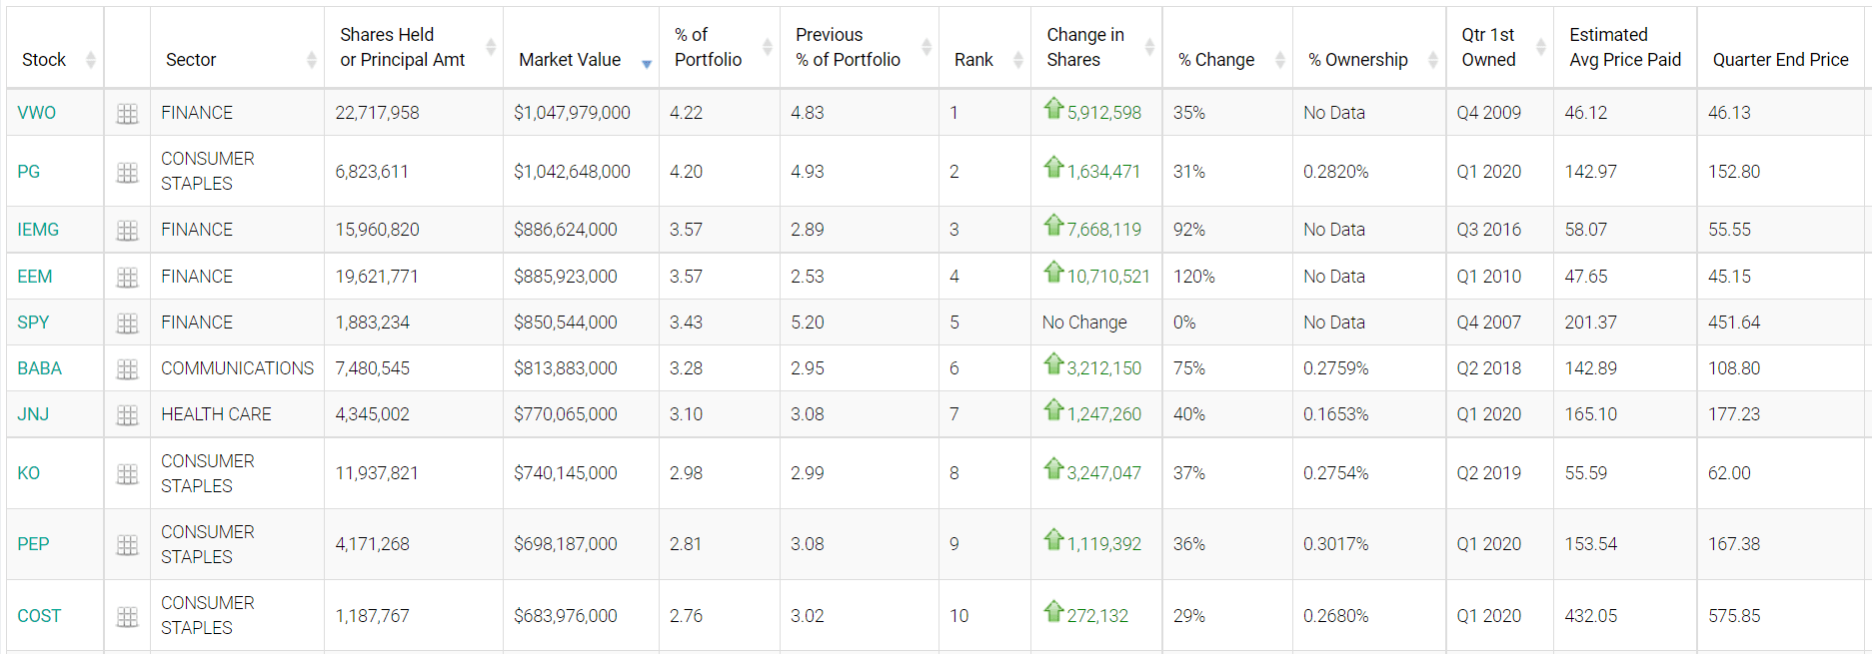Open the BABA stock link
This screenshot has width=1872, height=654.
[40, 368]
